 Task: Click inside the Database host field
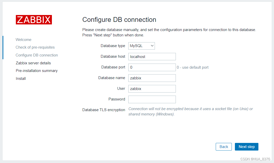coord(152,56)
